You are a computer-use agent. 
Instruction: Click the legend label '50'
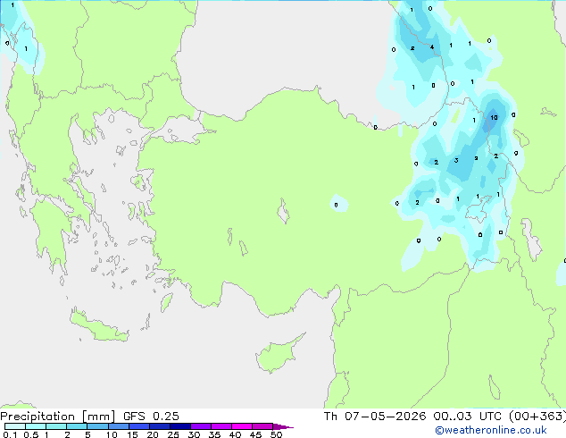click(276, 434)
